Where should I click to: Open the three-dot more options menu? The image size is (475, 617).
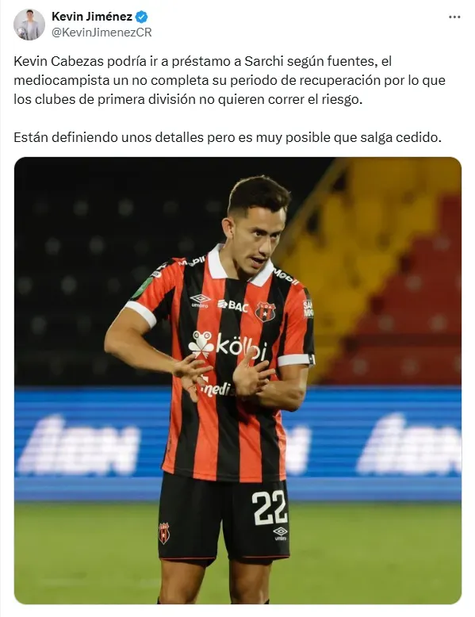point(454,17)
